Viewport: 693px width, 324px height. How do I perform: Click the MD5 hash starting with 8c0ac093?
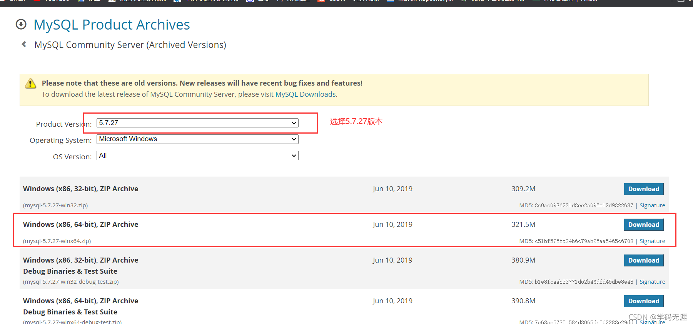584,205
